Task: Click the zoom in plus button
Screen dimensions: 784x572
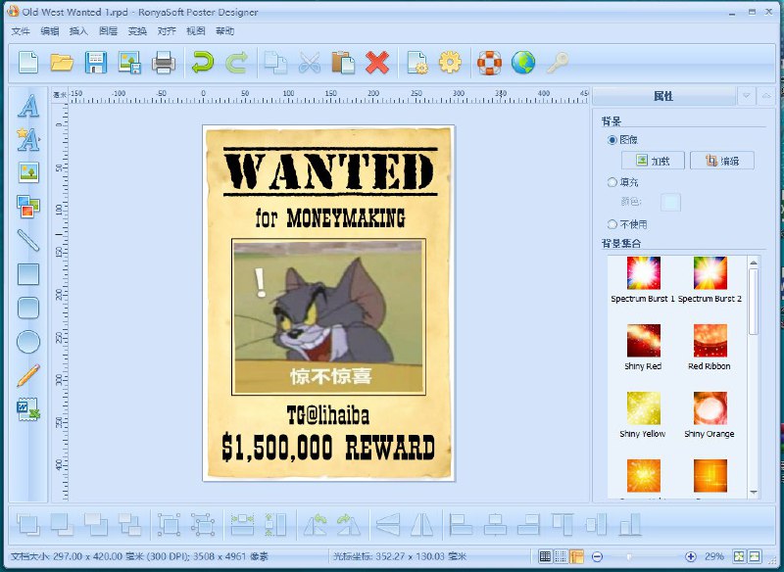Action: pyautogui.click(x=691, y=556)
